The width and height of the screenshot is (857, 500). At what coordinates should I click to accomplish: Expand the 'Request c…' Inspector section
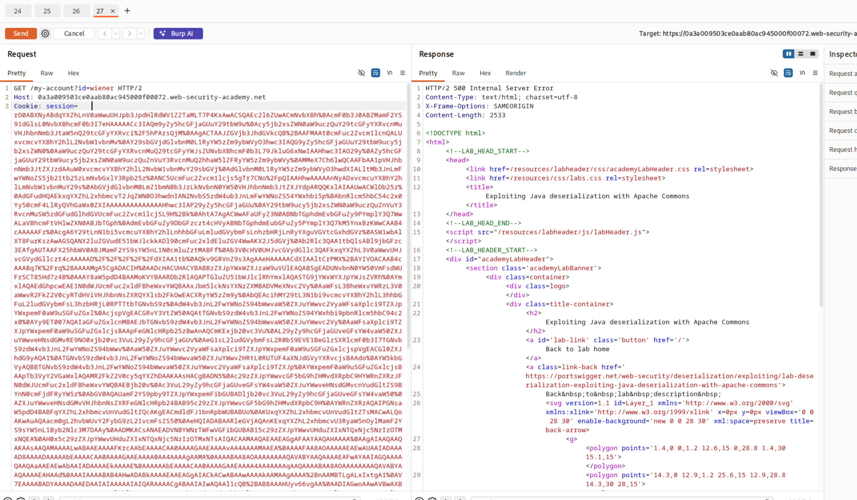click(841, 131)
